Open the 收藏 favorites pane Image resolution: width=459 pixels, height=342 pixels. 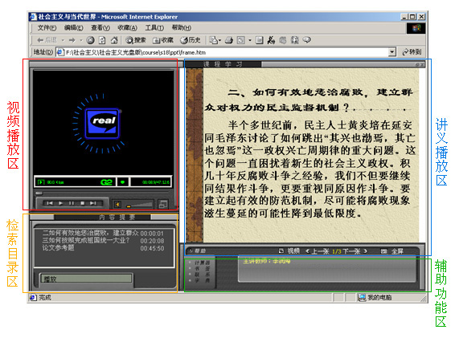162,40
